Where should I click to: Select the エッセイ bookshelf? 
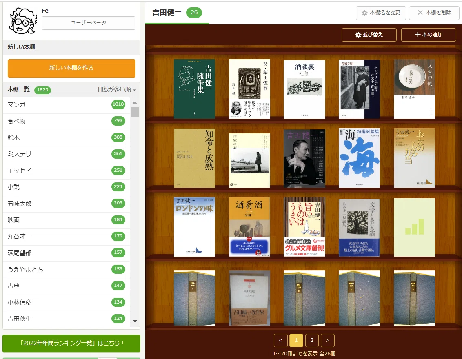click(x=66, y=171)
